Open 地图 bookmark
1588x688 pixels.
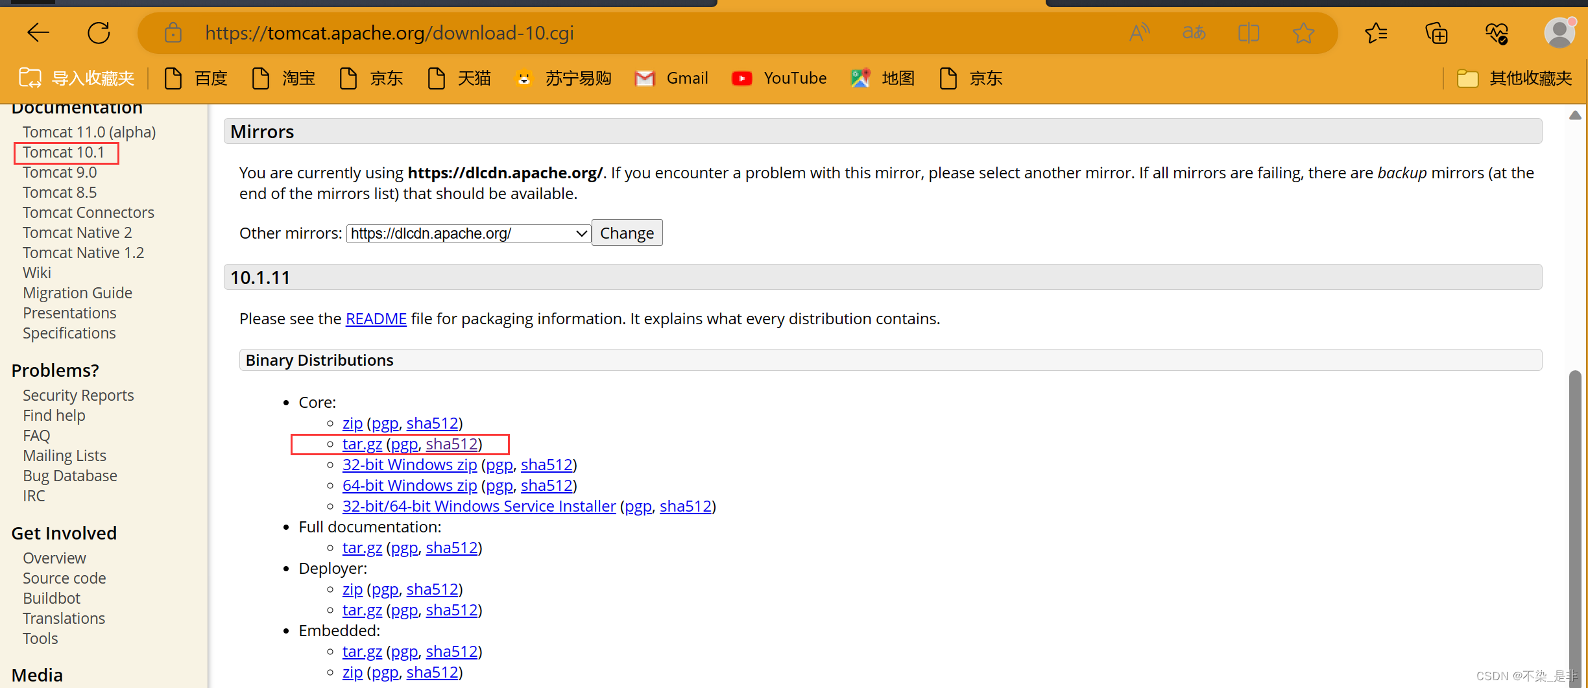[x=883, y=78]
